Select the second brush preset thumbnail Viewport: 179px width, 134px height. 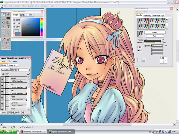[x=146, y=21]
